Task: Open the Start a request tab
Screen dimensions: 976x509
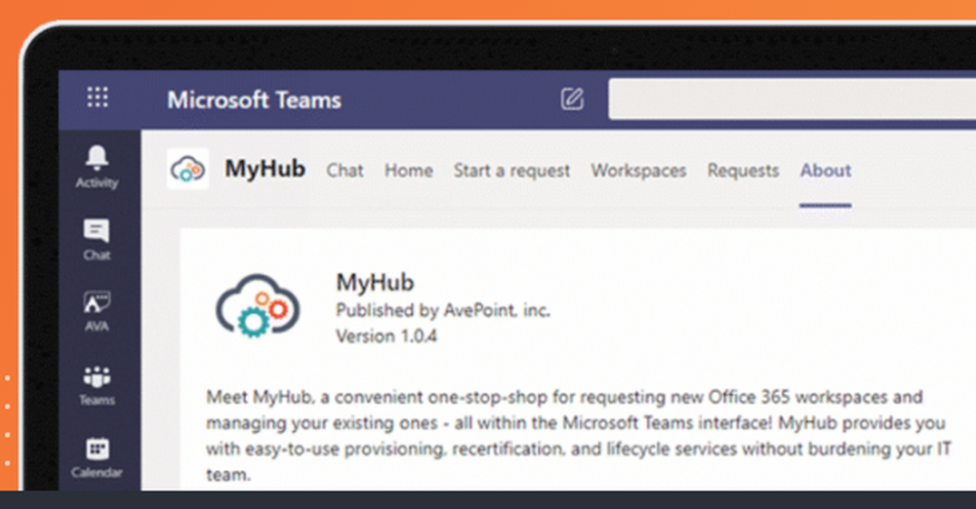Action: tap(511, 171)
